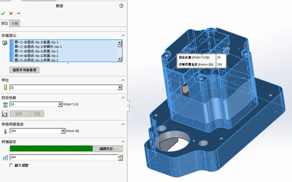Screen dimensions: 292x182
Task: Select 面<2>@組合.stp-1/矽鋼片.stp-1 entry
Action: 38,46
